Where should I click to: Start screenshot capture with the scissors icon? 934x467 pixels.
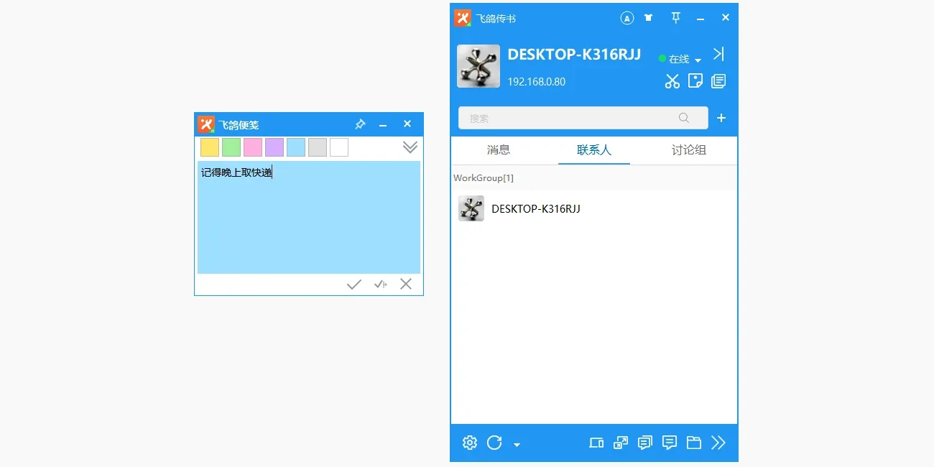click(x=672, y=81)
